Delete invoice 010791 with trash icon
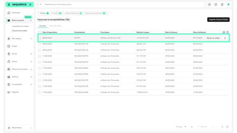Image resolution: width=237 pixels, height=133 pixels. coord(225,38)
